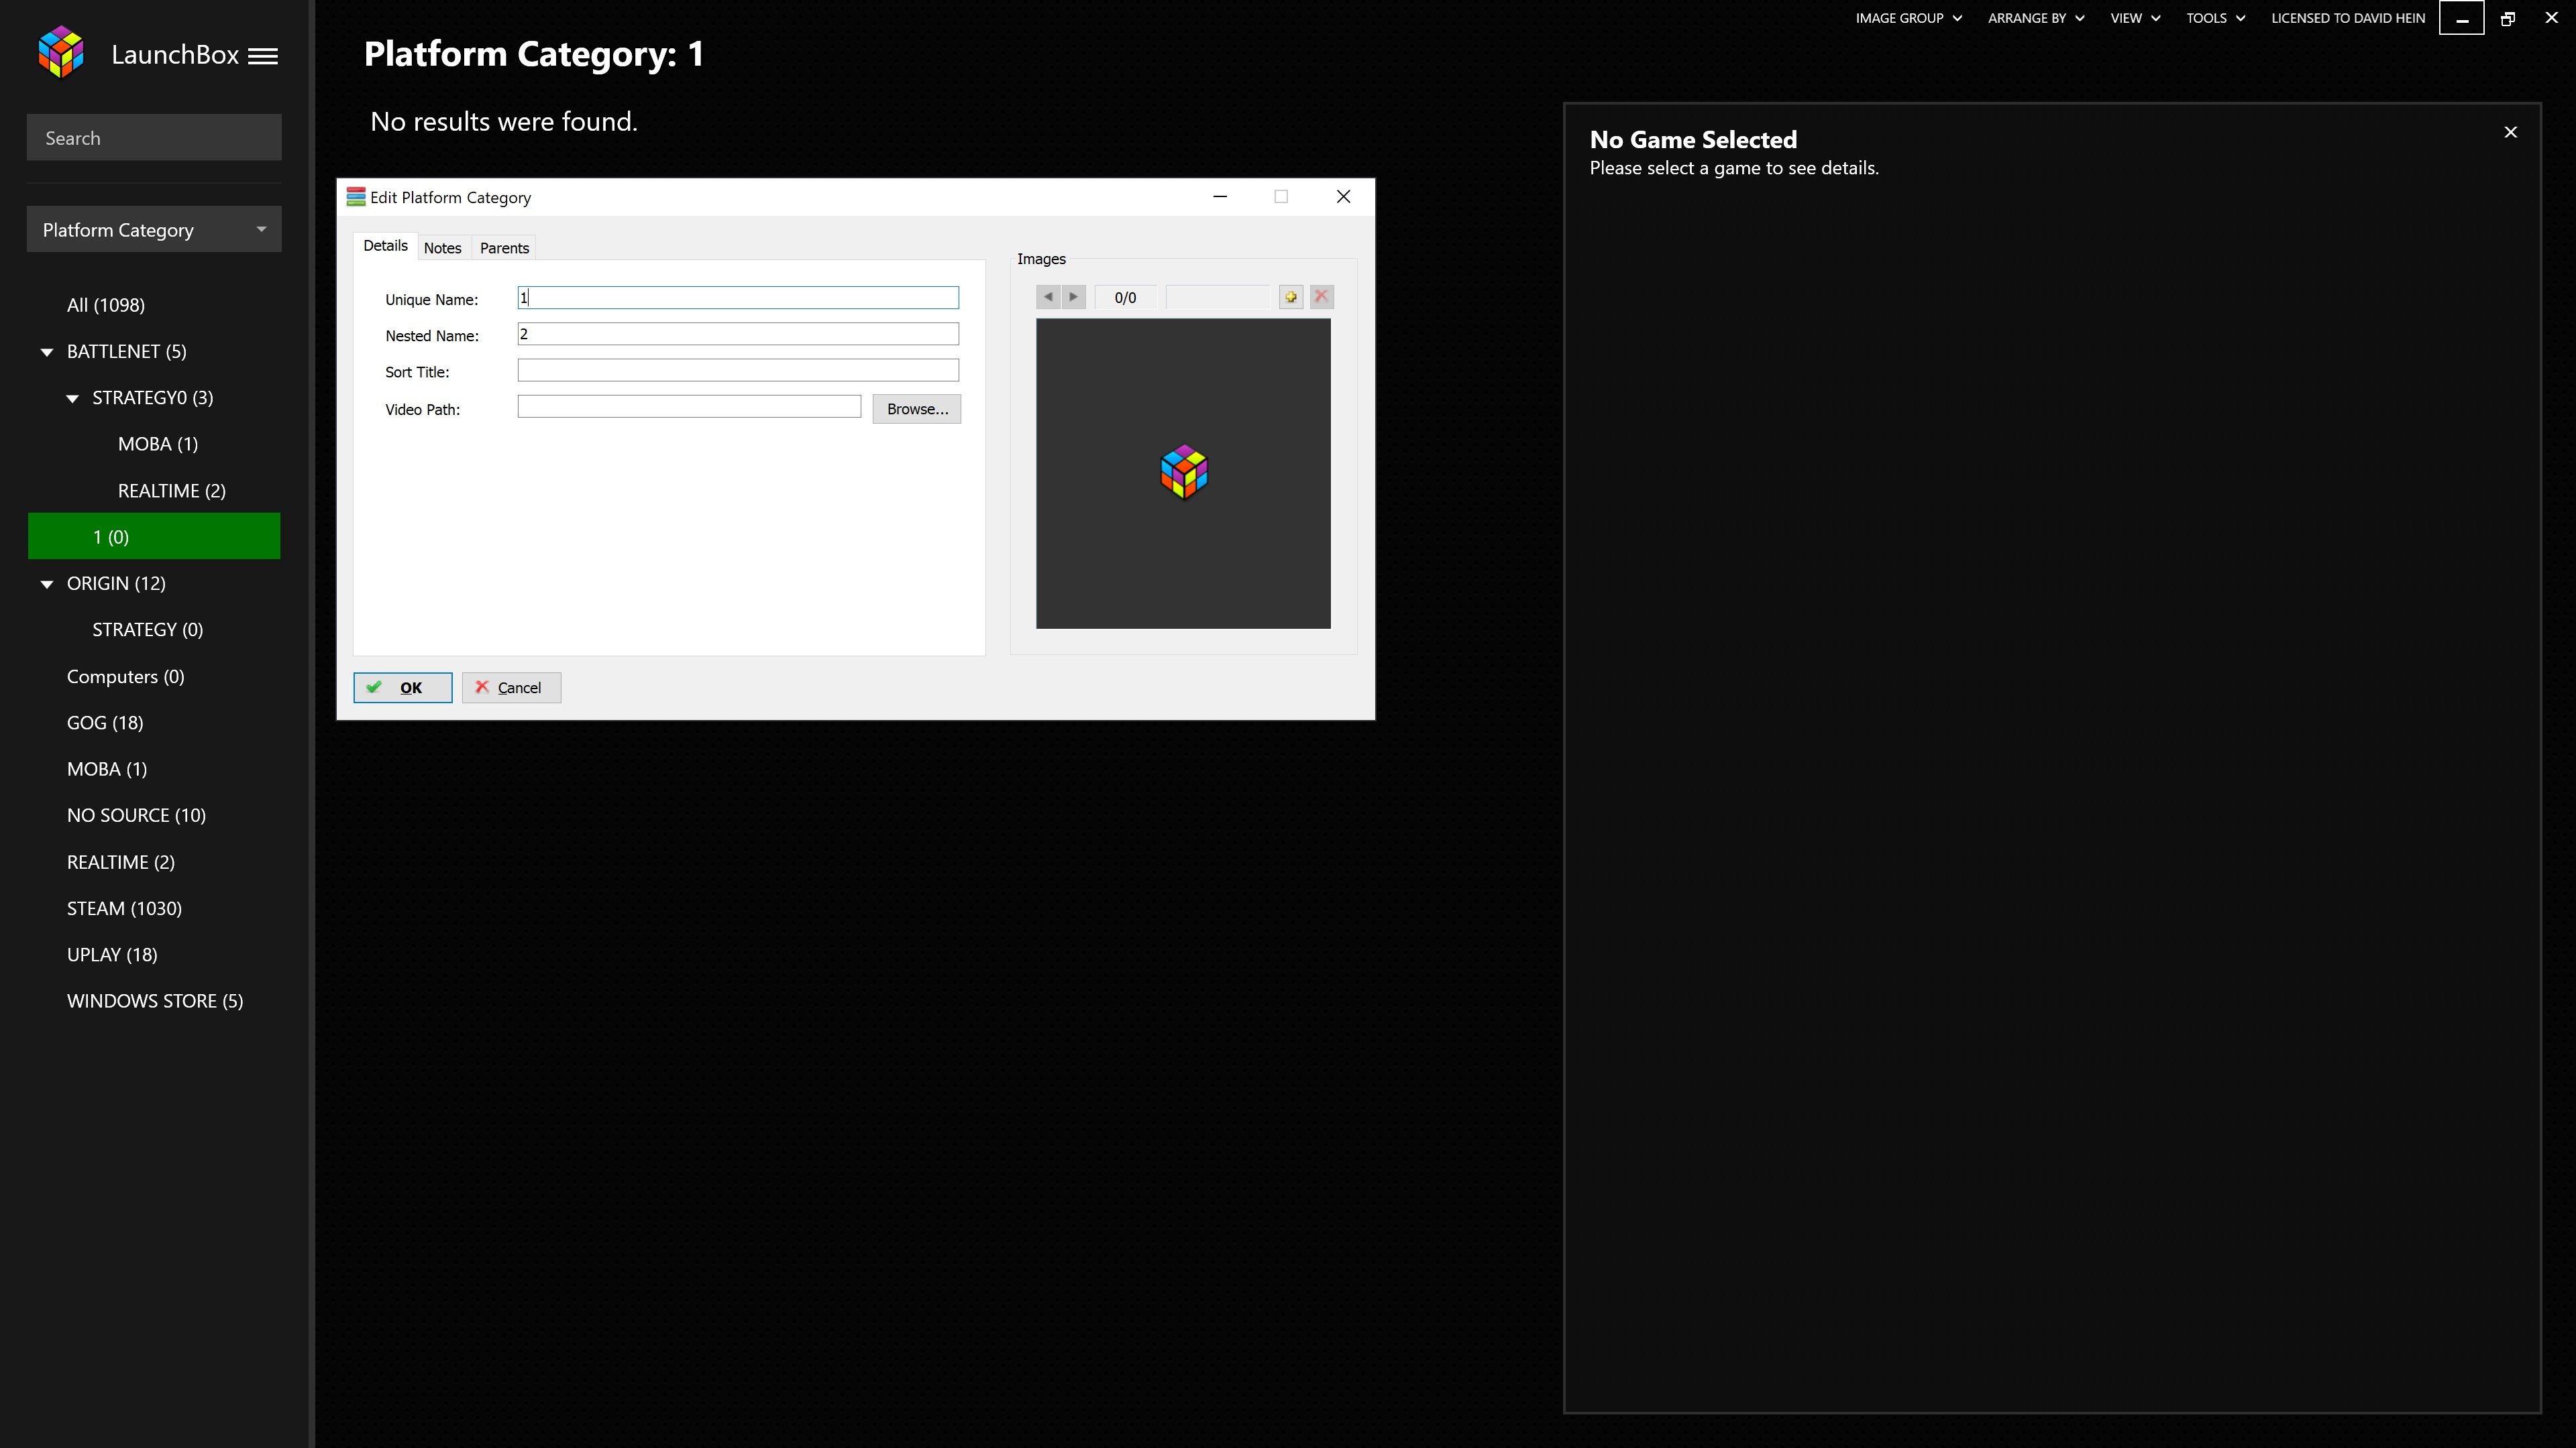Open the Platform Category sidebar dropdown
Image resolution: width=2576 pixels, height=1448 pixels.
(x=154, y=230)
